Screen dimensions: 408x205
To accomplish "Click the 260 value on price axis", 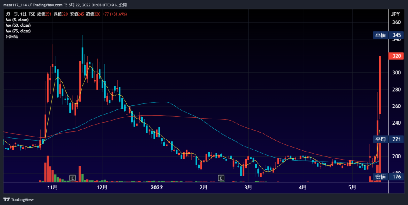I will tap(396, 106).
